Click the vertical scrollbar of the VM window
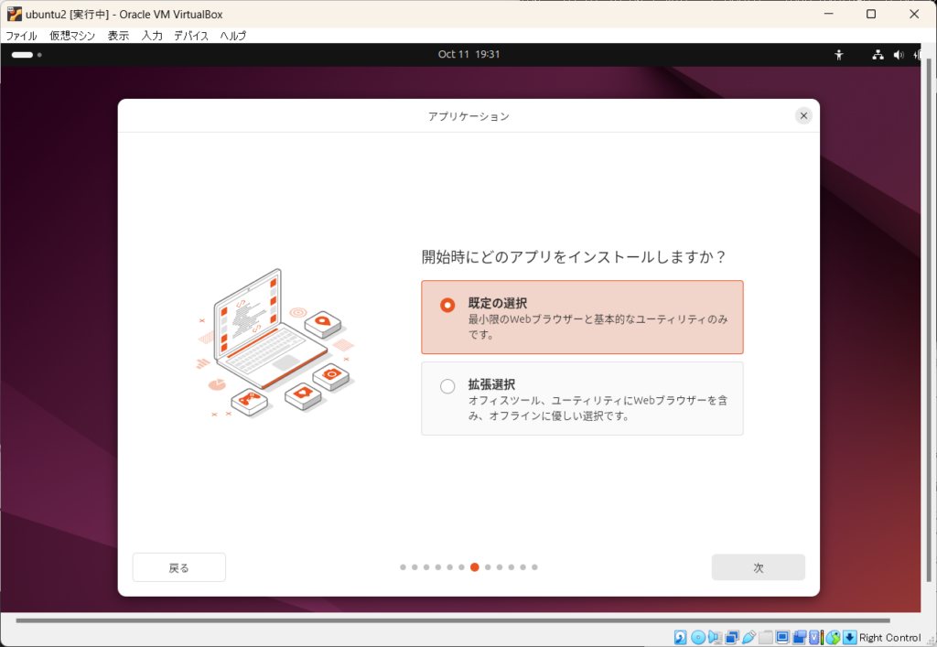Image resolution: width=937 pixels, height=647 pixels. coord(929,319)
